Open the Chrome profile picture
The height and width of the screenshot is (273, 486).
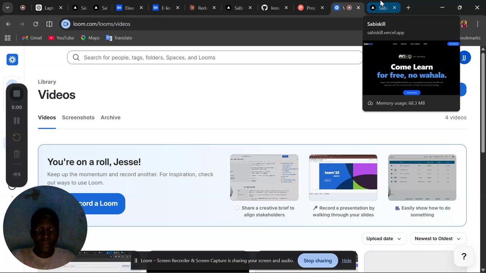coord(464,24)
